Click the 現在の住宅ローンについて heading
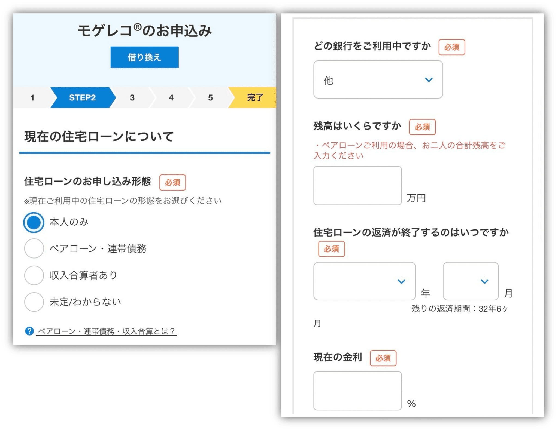The image size is (558, 430). (99, 136)
